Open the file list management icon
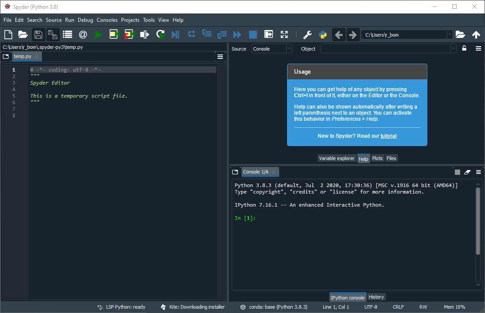 (x=67, y=34)
